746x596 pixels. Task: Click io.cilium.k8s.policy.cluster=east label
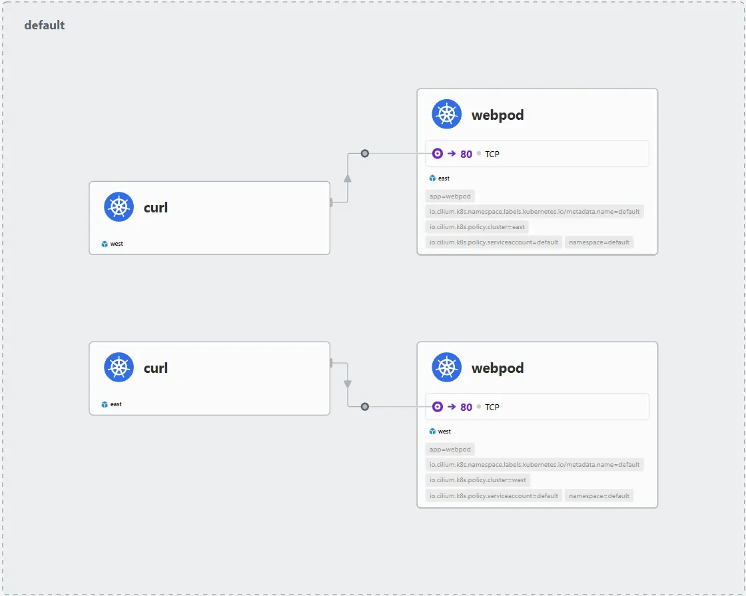pos(477,227)
